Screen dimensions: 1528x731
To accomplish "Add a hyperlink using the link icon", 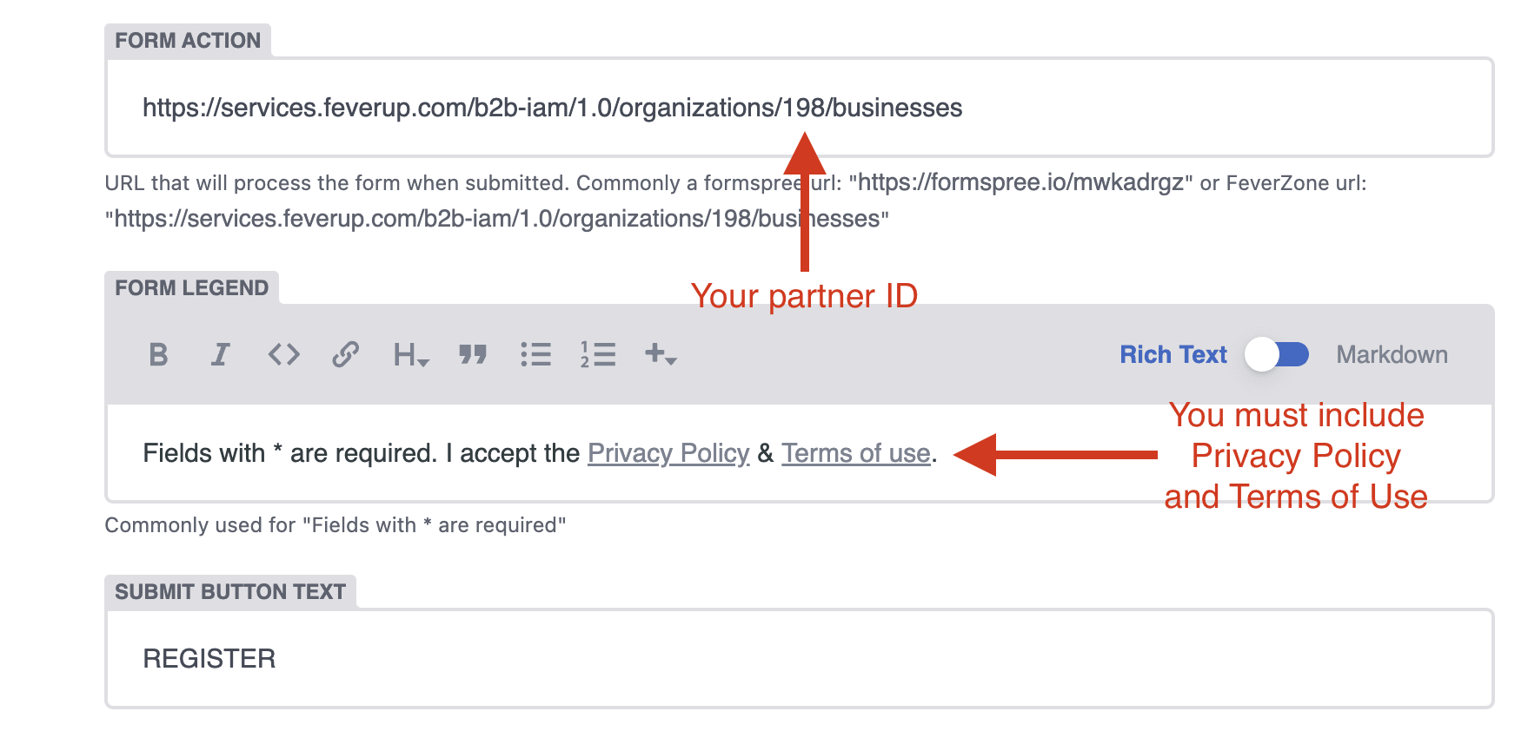I will (345, 354).
